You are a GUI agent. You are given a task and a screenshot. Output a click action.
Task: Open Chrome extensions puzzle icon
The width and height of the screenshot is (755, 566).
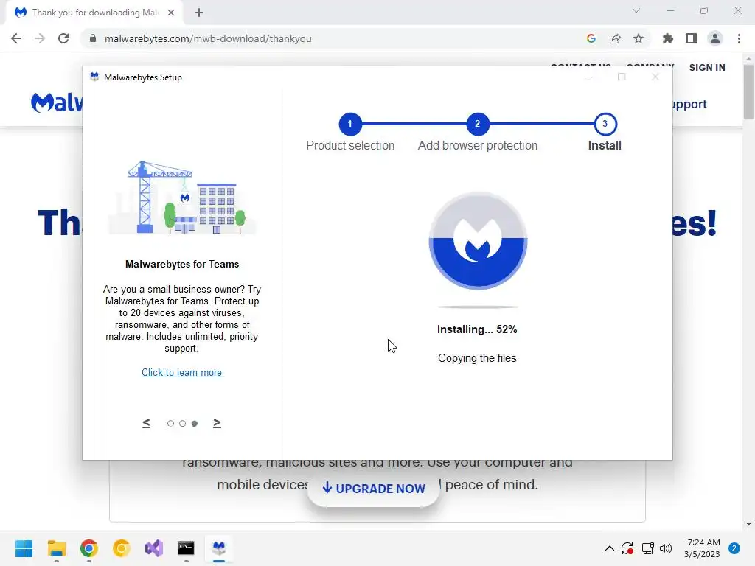[x=667, y=38]
